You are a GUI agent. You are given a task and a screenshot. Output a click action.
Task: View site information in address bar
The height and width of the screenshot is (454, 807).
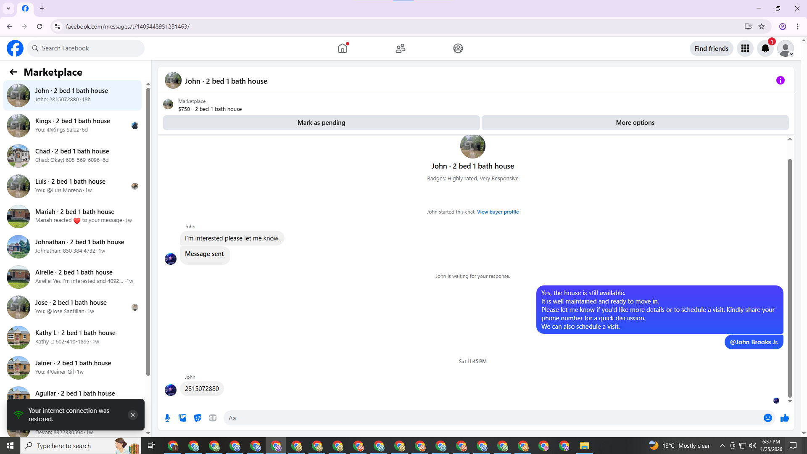tap(58, 26)
